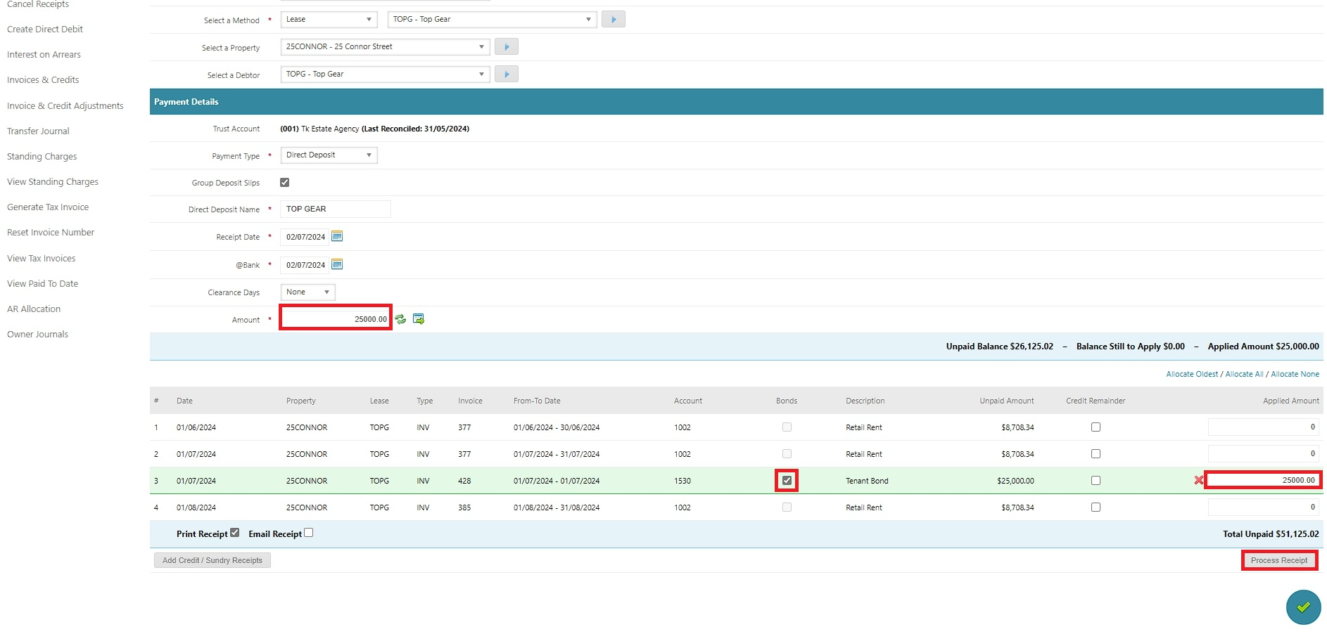Image resolution: width=1327 pixels, height=634 pixels.
Task: Click the arrow button next to Select a Debtor
Action: point(507,75)
